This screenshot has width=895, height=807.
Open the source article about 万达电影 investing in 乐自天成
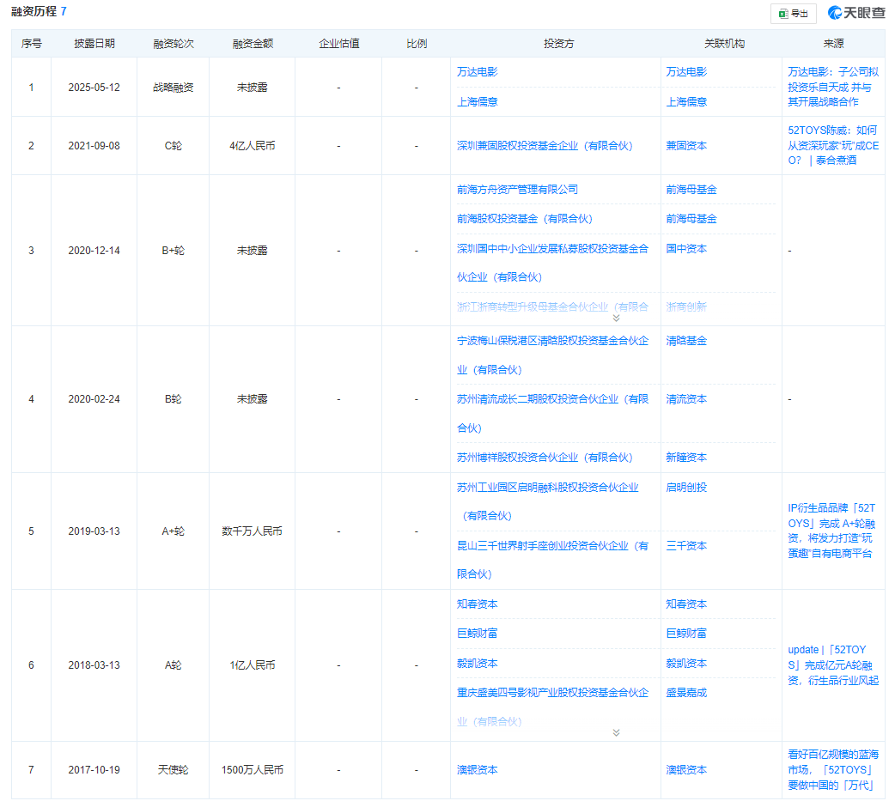click(833, 87)
